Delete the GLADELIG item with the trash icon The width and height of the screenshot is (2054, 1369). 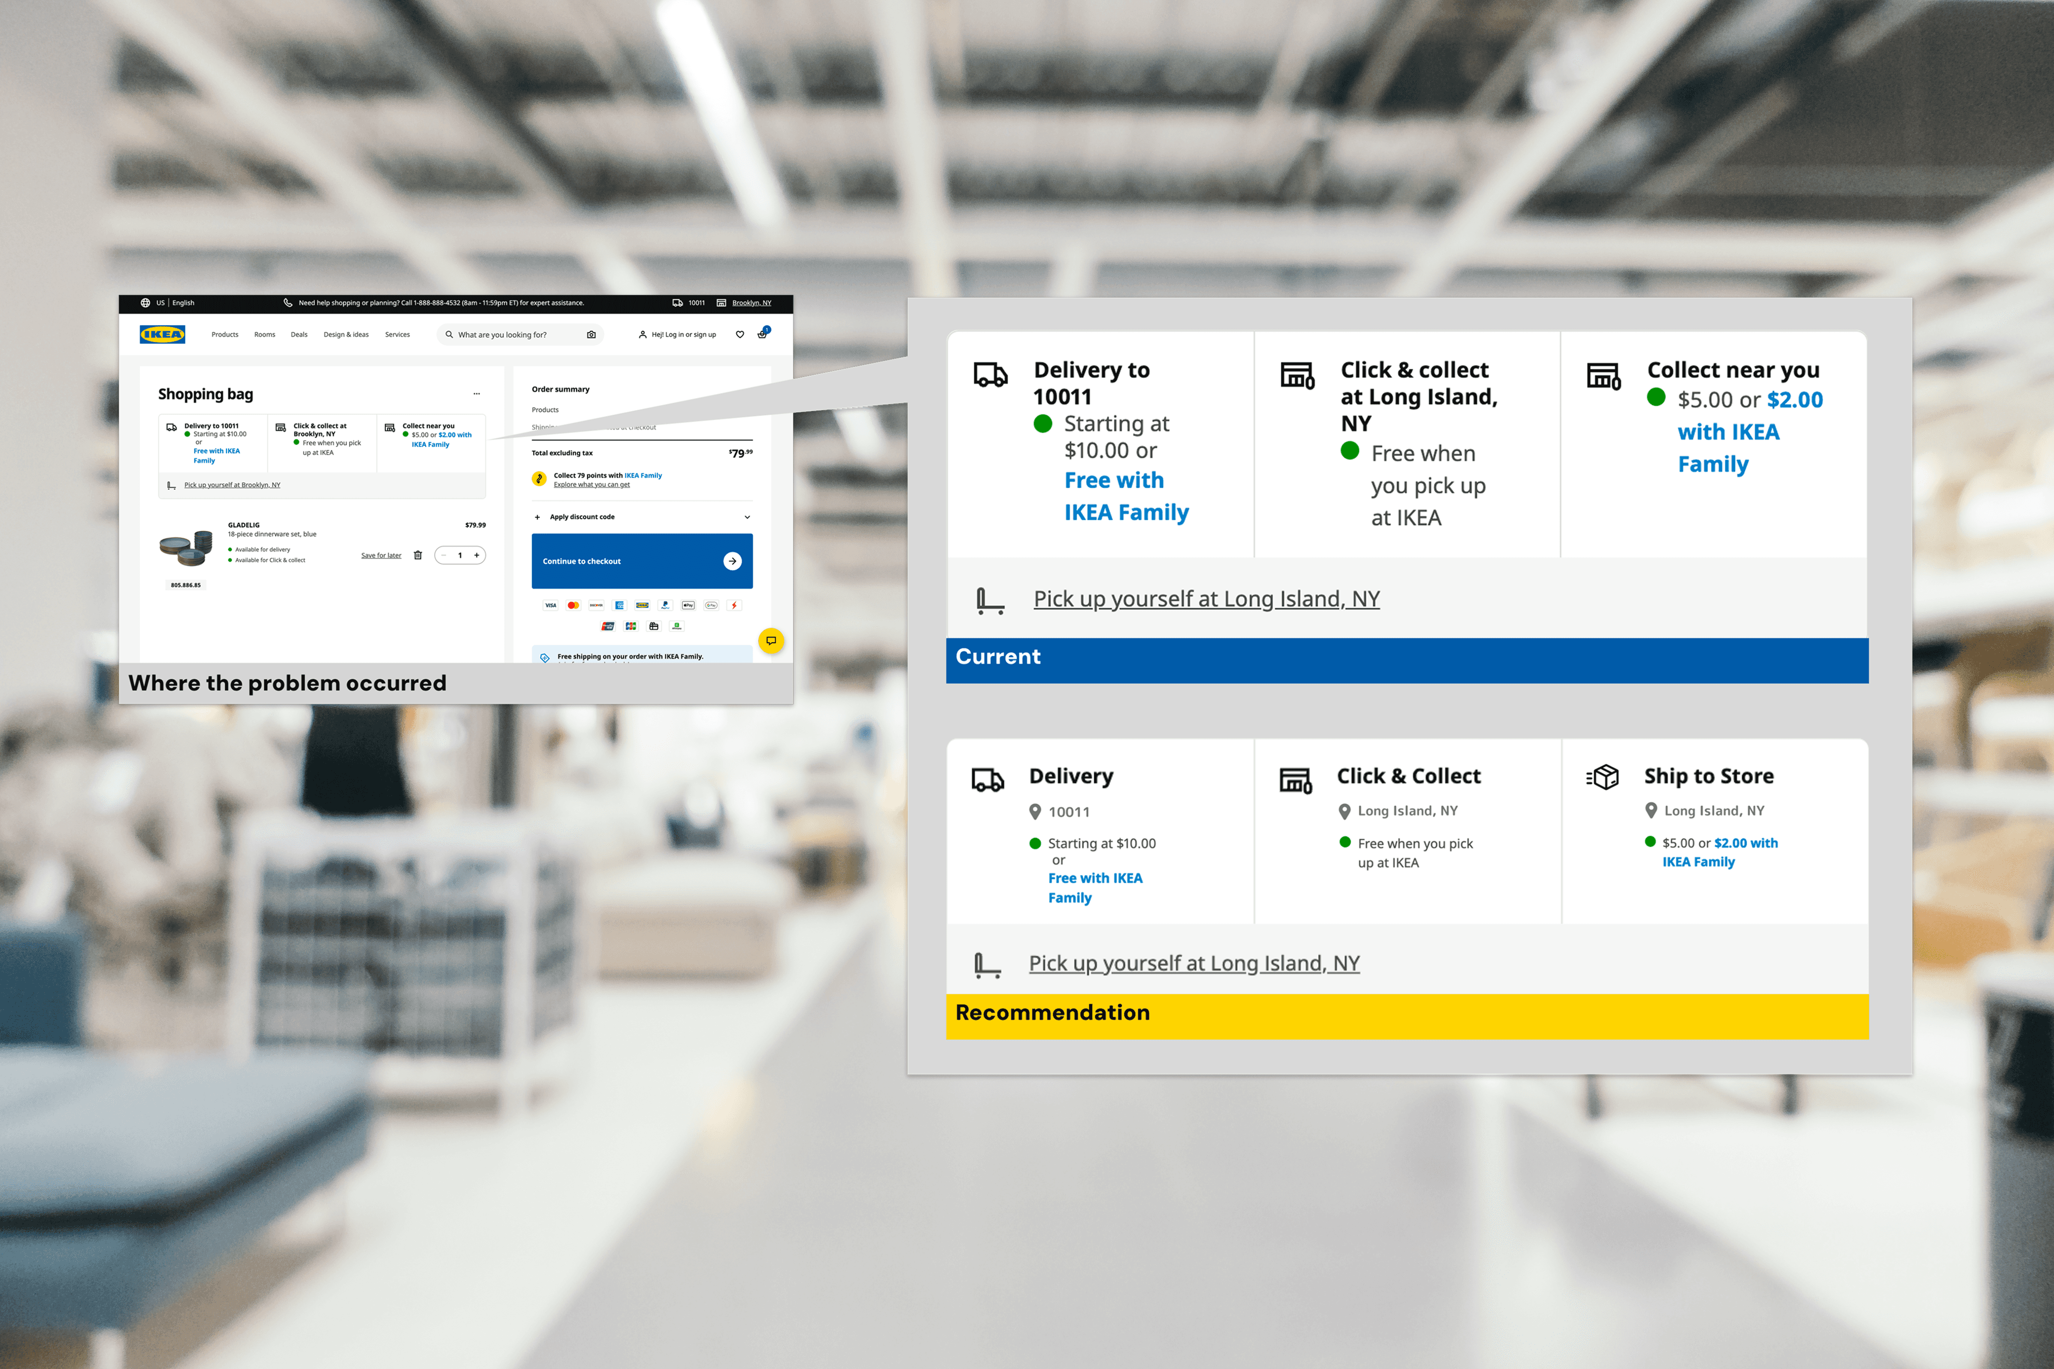[x=418, y=555]
